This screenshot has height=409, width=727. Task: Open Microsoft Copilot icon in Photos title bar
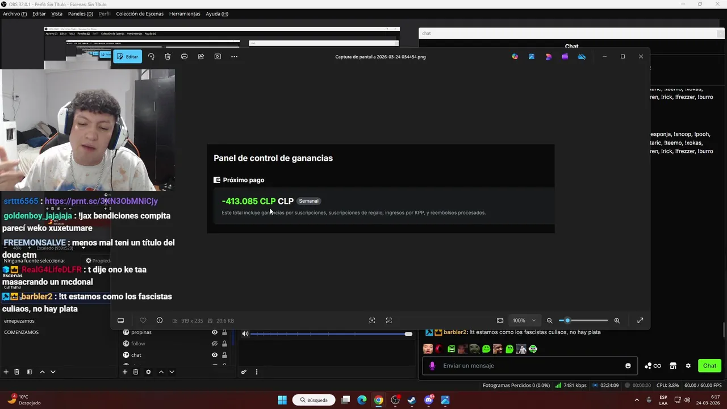[x=515, y=57]
